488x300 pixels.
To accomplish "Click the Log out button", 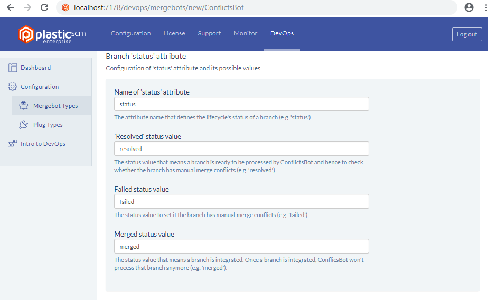I will pyautogui.click(x=467, y=34).
